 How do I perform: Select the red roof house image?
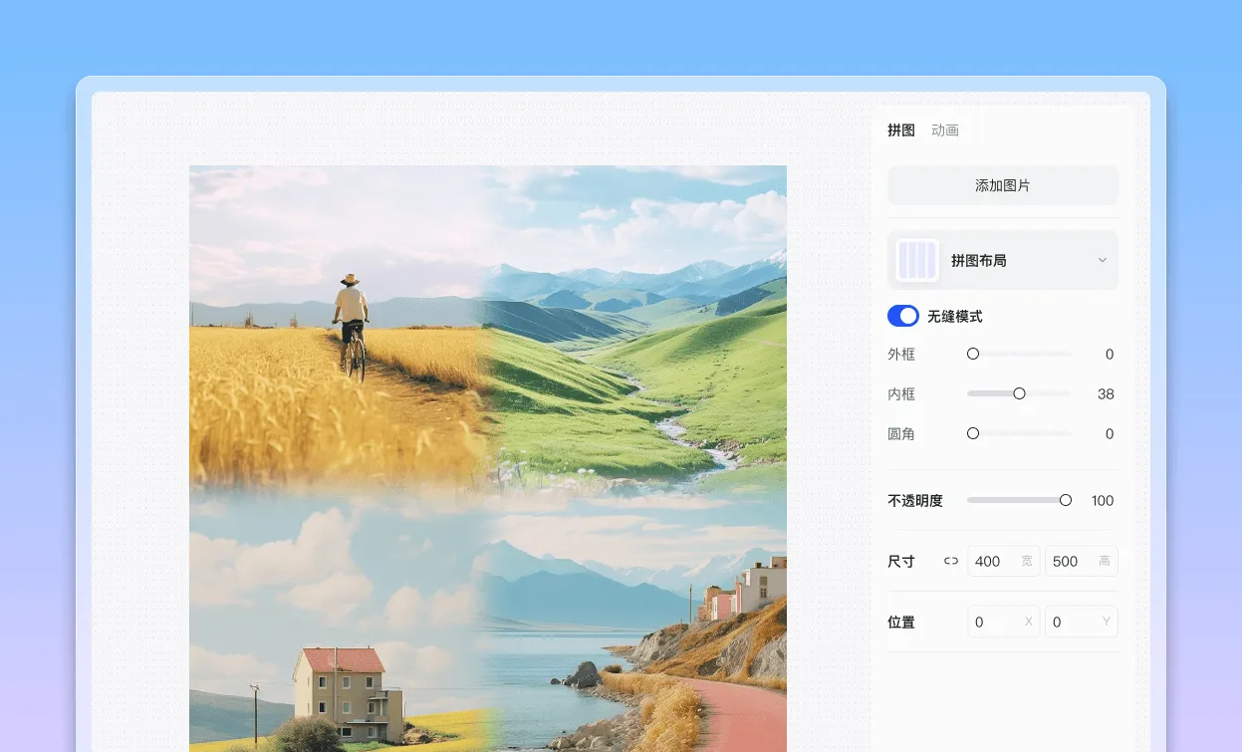tap(339, 620)
